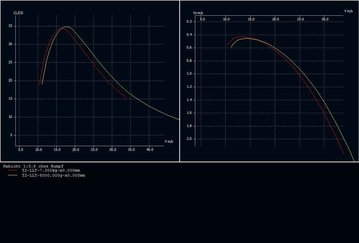
Task: Click the 20.0 tick on left graph speed axis
Action: (x=75, y=150)
